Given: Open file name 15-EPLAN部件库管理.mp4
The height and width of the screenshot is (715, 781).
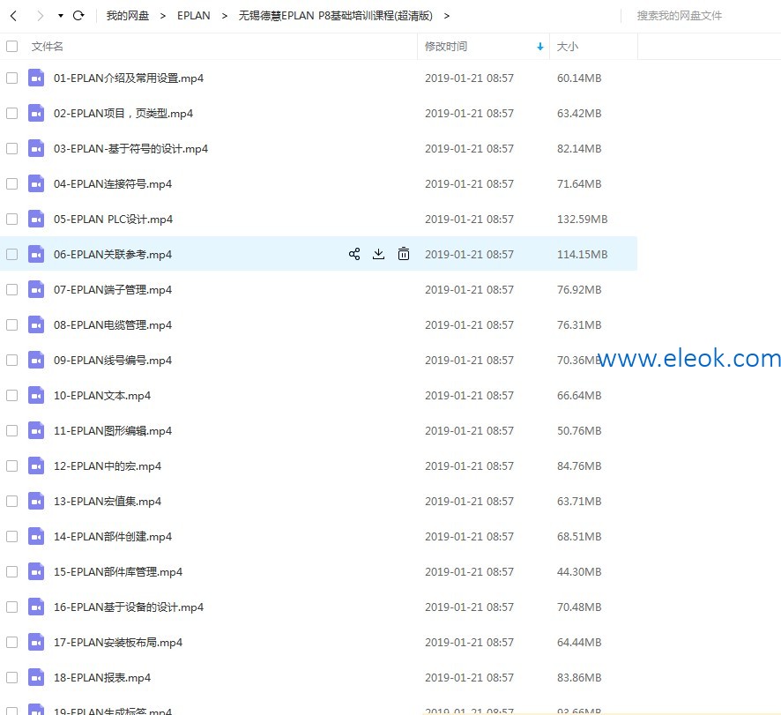Looking at the screenshot, I should coord(118,572).
